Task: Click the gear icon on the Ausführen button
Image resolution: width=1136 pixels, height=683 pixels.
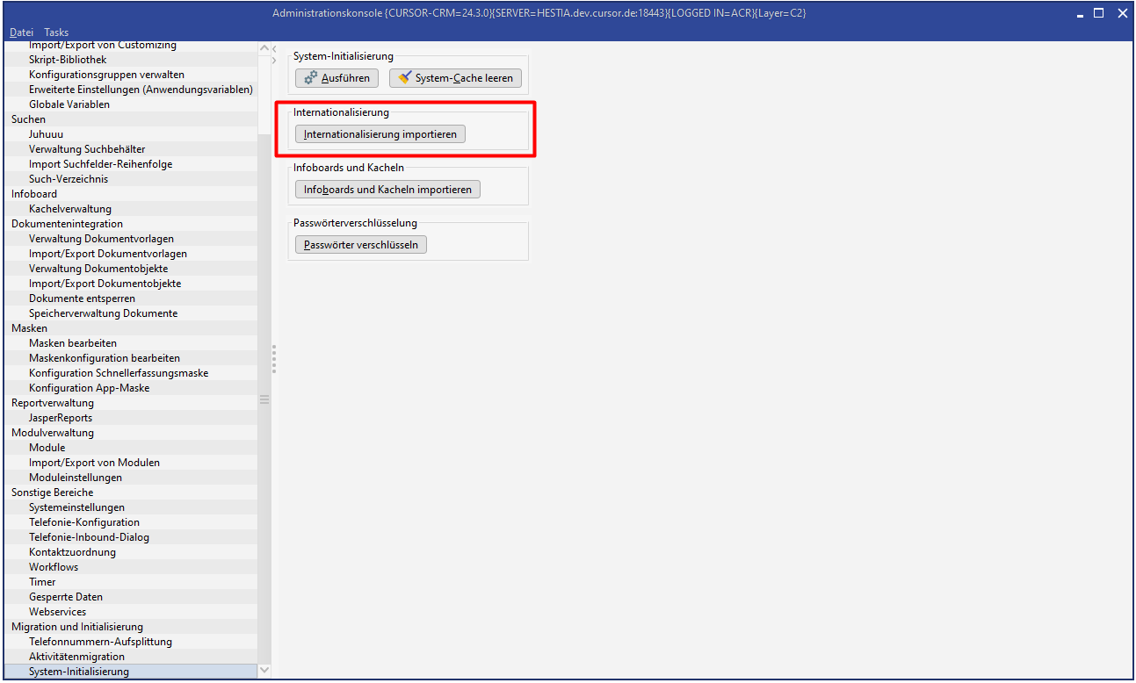Action: coord(310,77)
